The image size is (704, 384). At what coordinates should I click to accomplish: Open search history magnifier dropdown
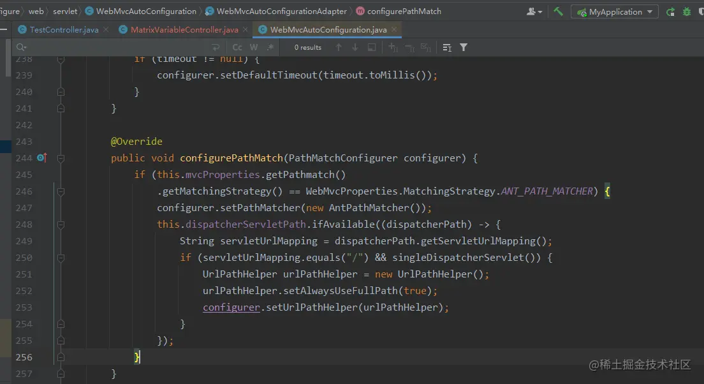pyautogui.click(x=21, y=47)
